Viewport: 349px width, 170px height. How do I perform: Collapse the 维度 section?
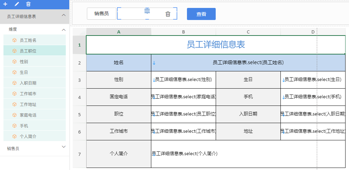(64, 30)
